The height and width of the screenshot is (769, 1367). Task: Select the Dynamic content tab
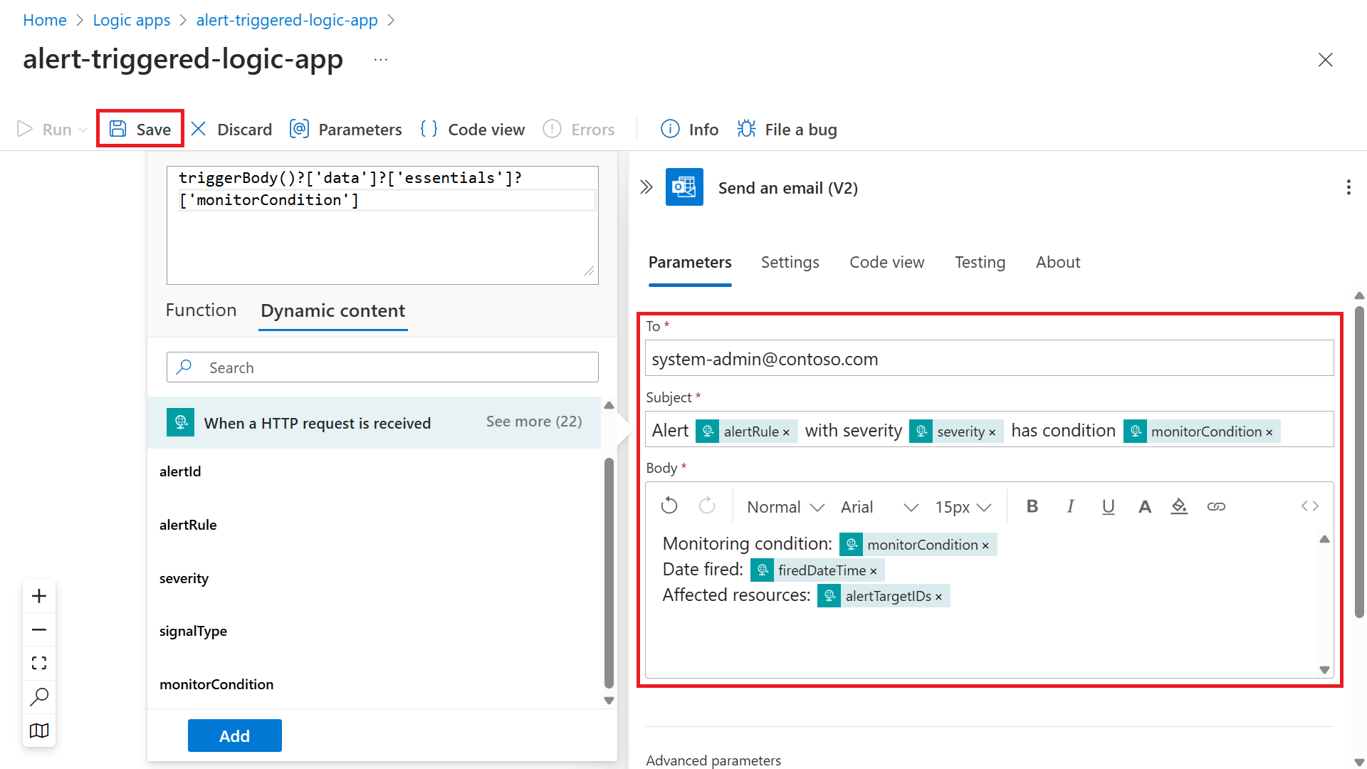(x=332, y=310)
